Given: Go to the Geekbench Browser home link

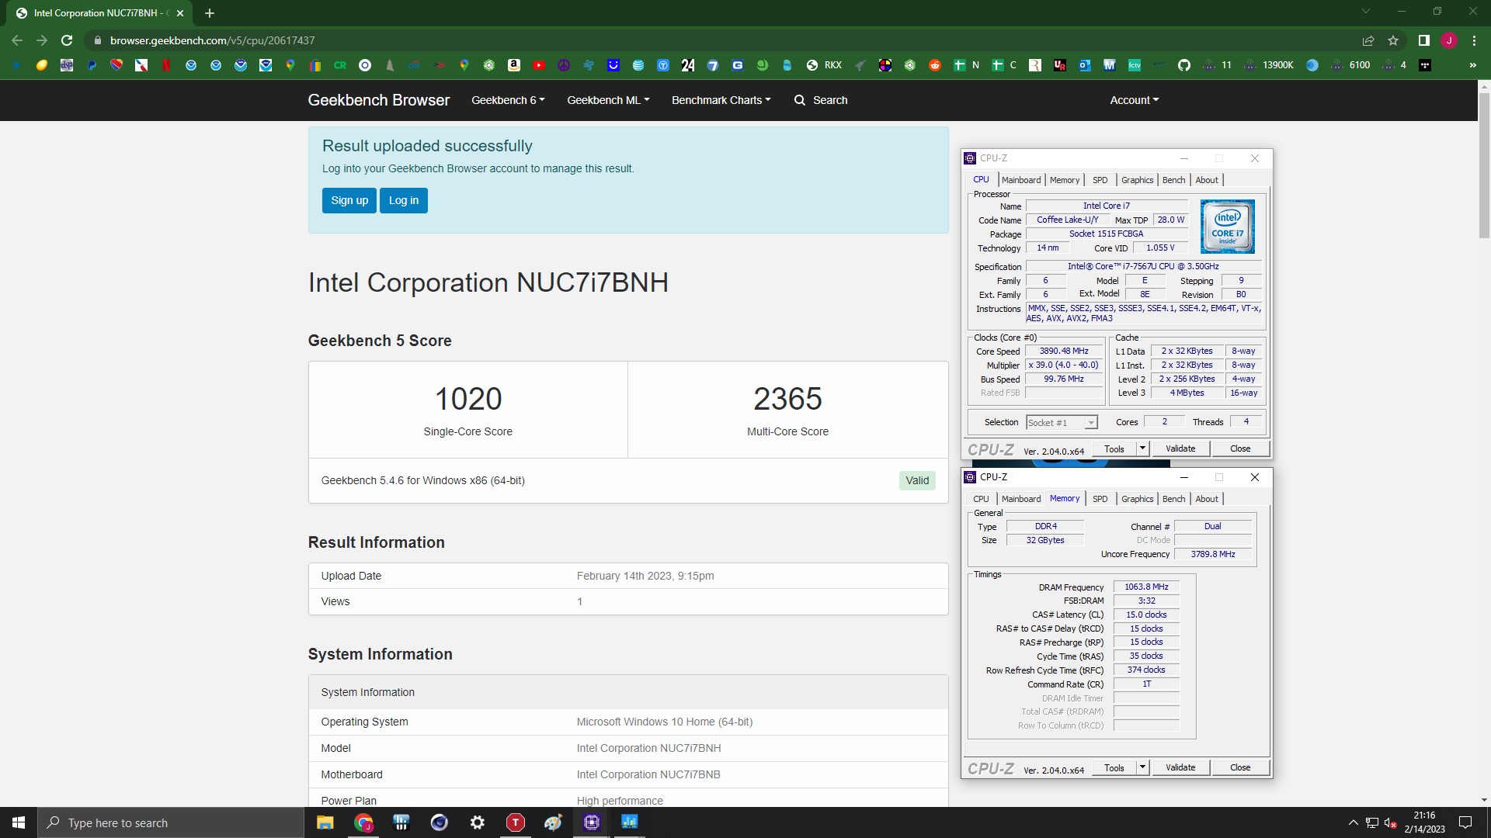Looking at the screenshot, I should click(x=379, y=100).
